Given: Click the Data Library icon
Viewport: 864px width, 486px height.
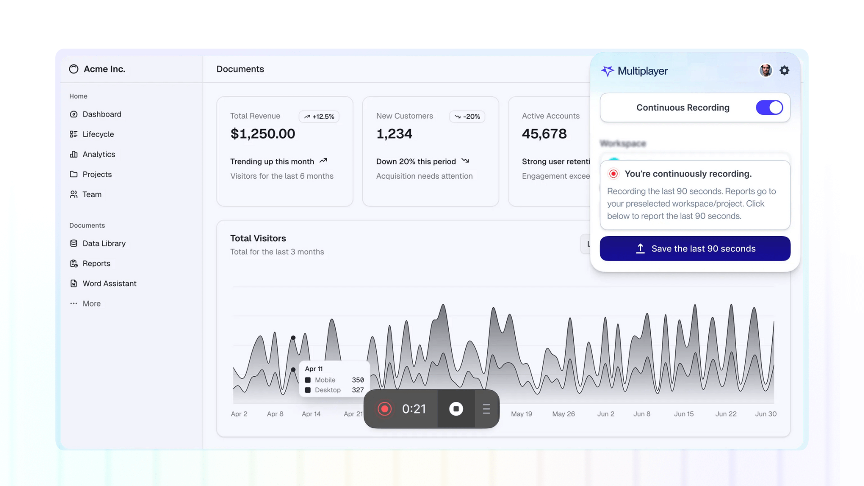Looking at the screenshot, I should (x=74, y=243).
